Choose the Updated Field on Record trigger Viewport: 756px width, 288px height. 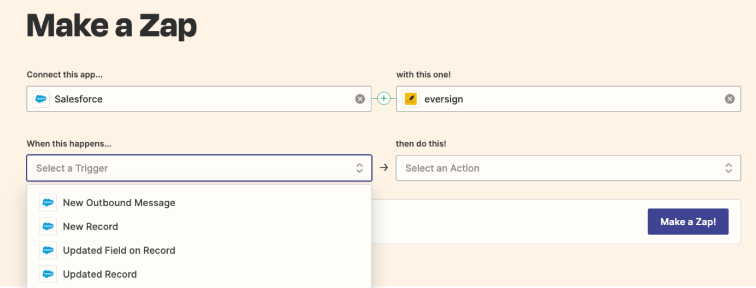click(199, 251)
